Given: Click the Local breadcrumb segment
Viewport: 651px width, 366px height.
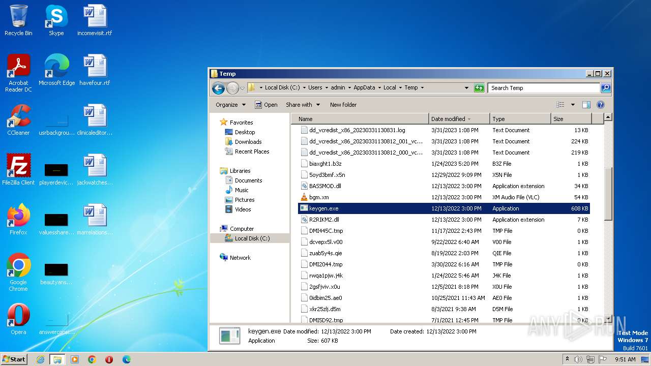Looking at the screenshot, I should tap(390, 87).
